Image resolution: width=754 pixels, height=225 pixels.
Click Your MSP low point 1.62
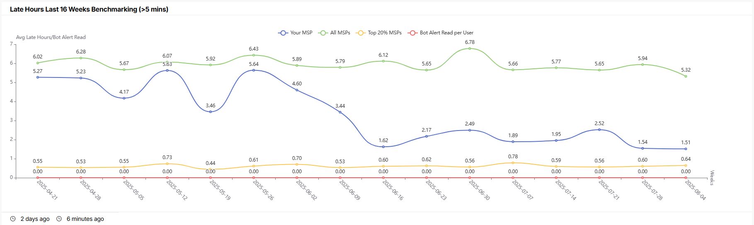(383, 147)
